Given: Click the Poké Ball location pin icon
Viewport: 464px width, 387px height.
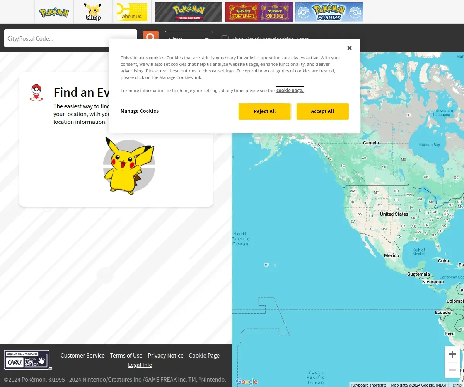Looking at the screenshot, I should pos(36,92).
